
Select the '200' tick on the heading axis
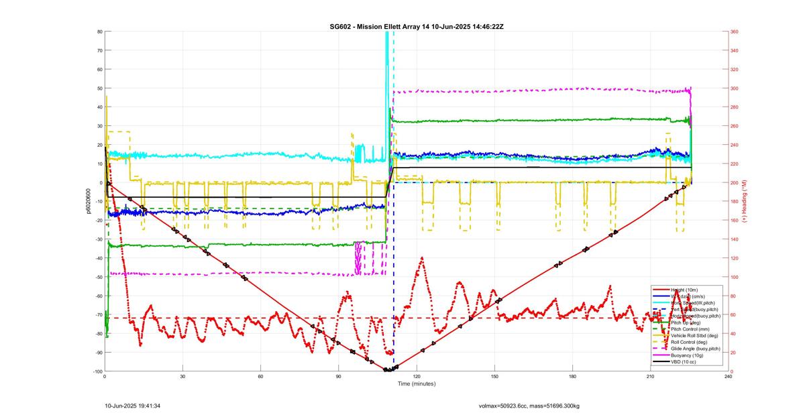pyautogui.click(x=735, y=182)
